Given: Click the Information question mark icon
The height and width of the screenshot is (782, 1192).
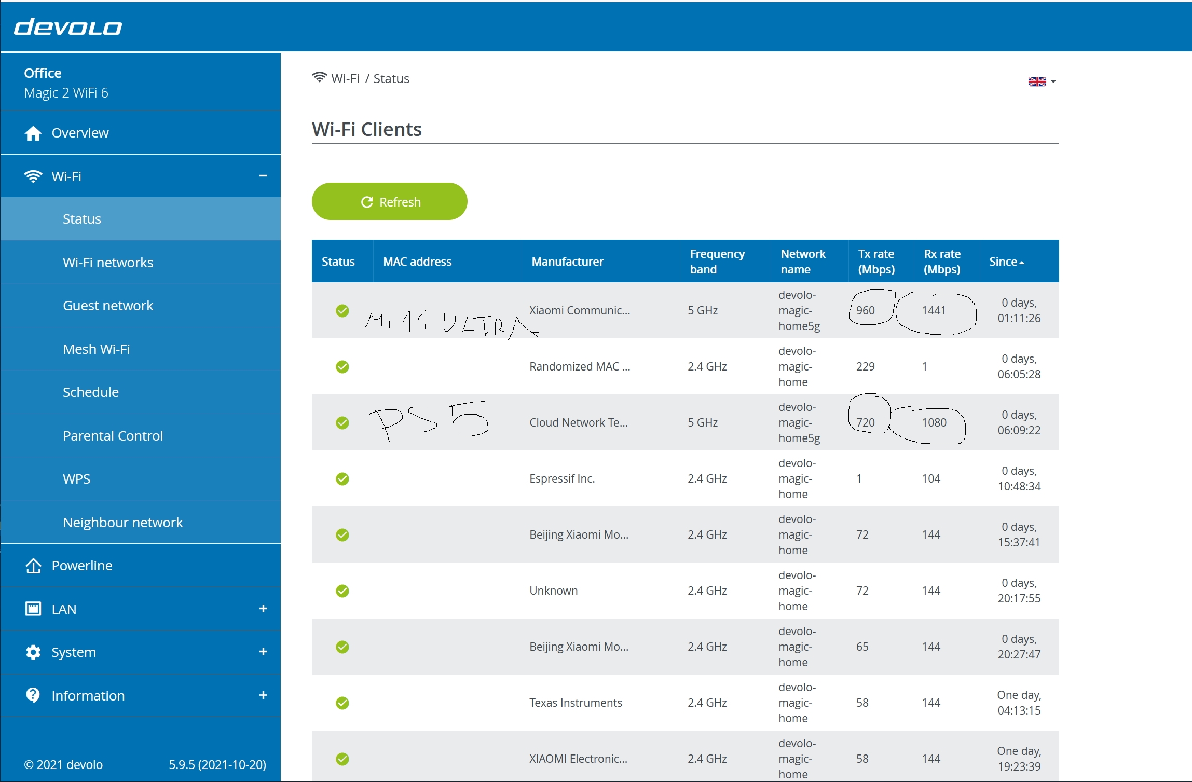Looking at the screenshot, I should 33,695.
